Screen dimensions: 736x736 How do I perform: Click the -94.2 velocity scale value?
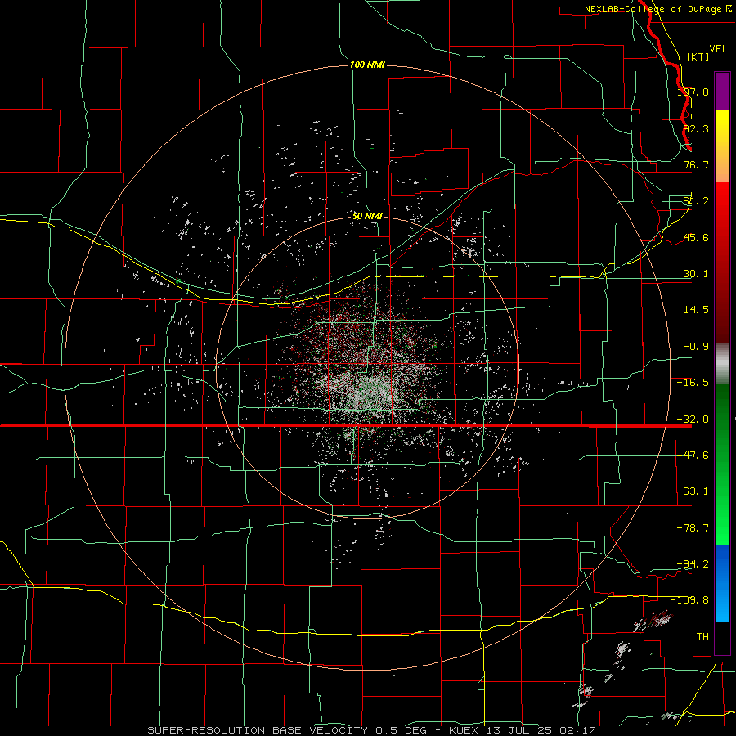coord(693,563)
